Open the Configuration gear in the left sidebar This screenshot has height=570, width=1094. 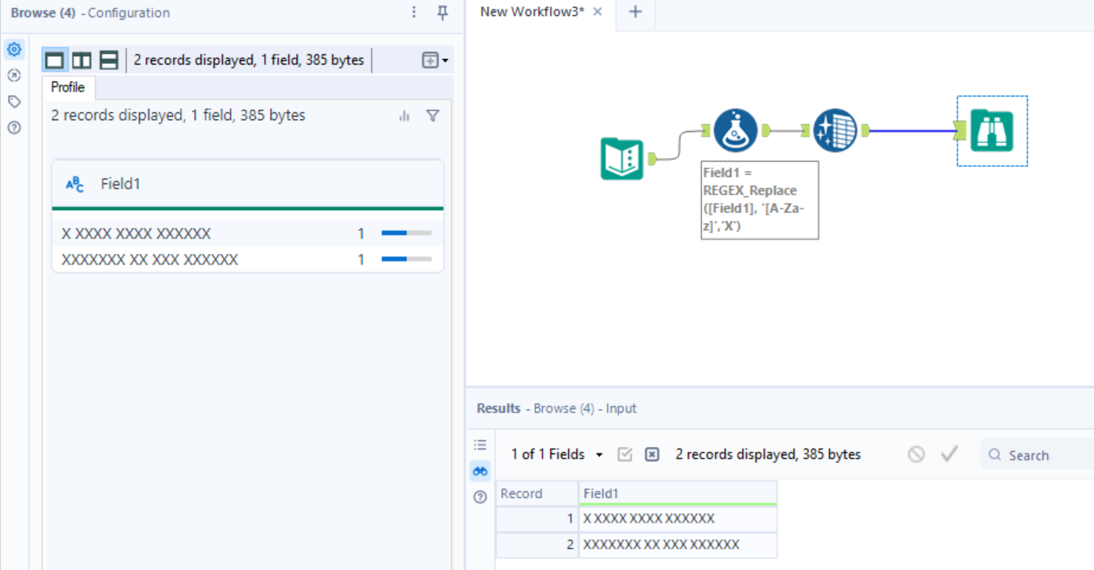pos(13,49)
